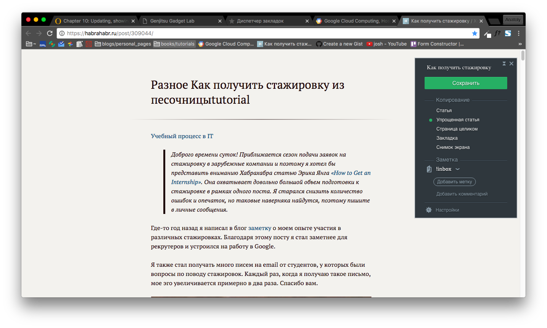547x328 pixels.
Task: Expand the !inbox notebook dropdown
Action: point(457,169)
